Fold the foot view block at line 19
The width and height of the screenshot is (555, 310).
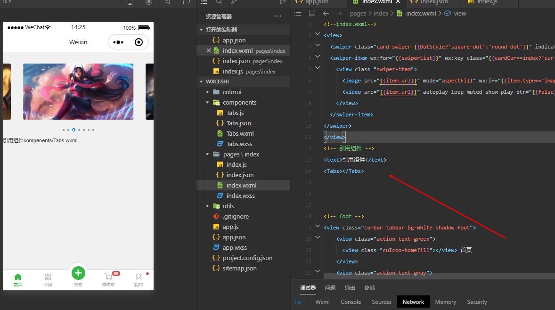[318, 226]
